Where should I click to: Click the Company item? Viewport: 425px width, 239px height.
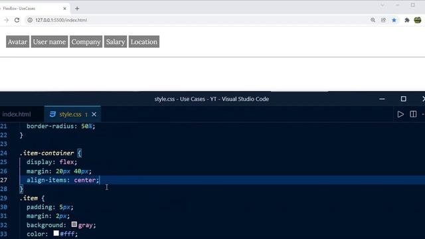pos(86,42)
